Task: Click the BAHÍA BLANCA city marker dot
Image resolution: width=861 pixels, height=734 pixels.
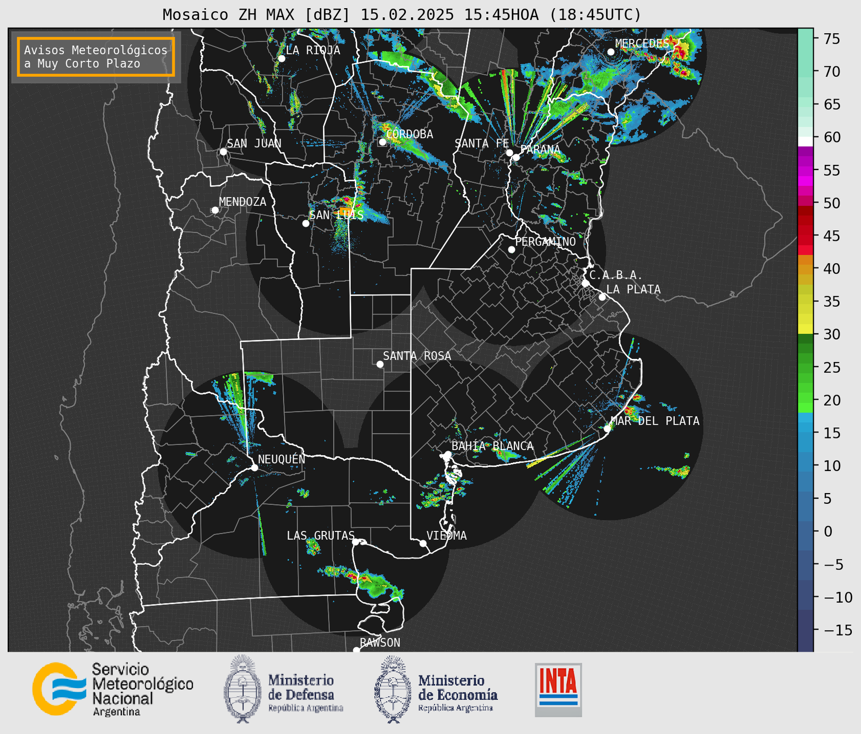Action: click(x=448, y=454)
